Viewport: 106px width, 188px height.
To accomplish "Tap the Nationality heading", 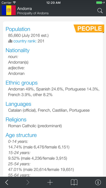I will 18,50.
